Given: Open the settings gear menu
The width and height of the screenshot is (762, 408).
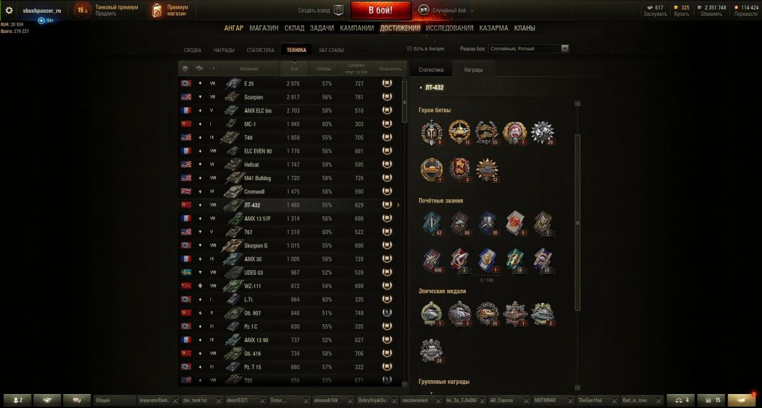Looking at the screenshot, I should click(x=9, y=11).
